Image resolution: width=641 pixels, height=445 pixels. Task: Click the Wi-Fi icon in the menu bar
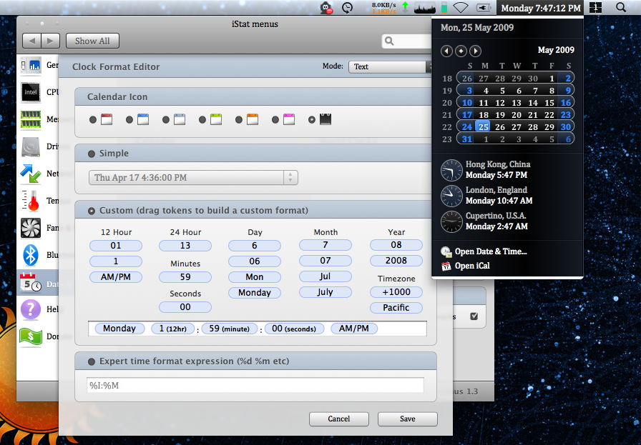tap(461, 8)
